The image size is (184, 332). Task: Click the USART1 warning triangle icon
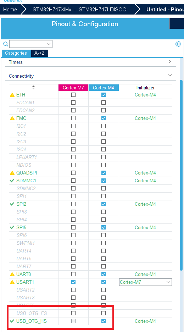pos(12,282)
